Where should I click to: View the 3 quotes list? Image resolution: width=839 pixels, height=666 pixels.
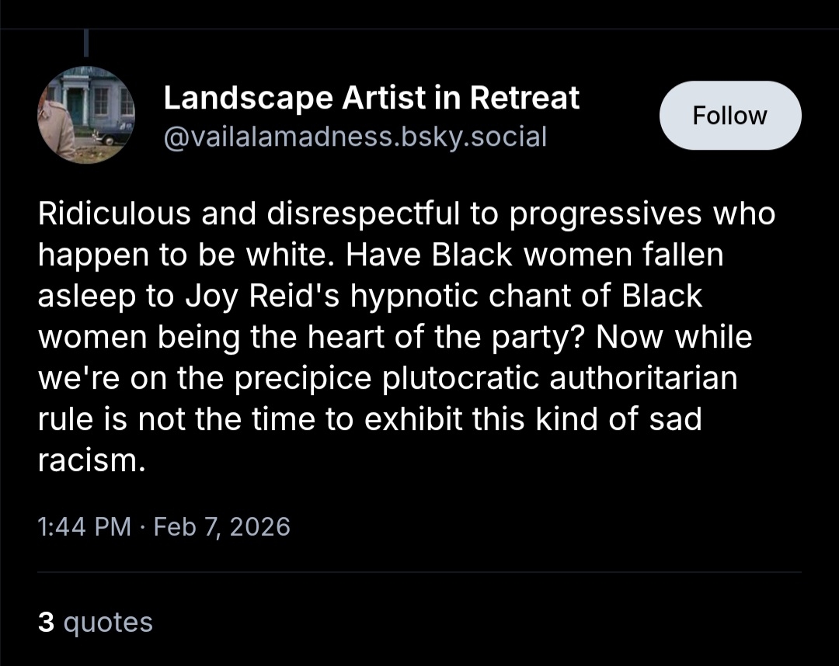[96, 622]
